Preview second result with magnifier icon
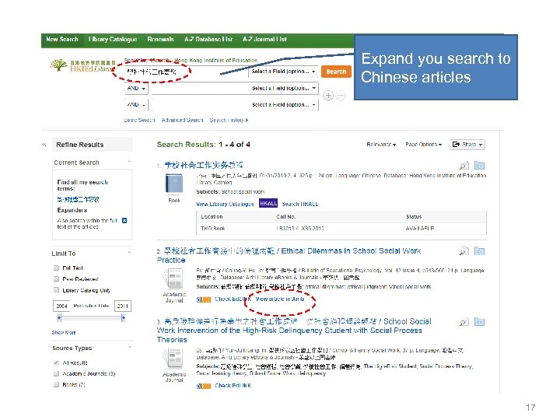 pyautogui.click(x=464, y=251)
